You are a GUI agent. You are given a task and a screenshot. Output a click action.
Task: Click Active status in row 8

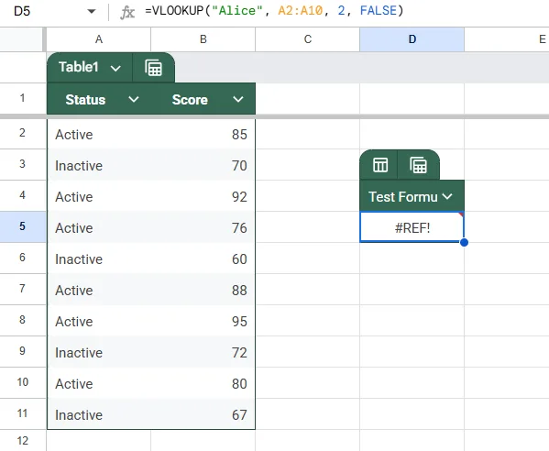[x=99, y=321]
